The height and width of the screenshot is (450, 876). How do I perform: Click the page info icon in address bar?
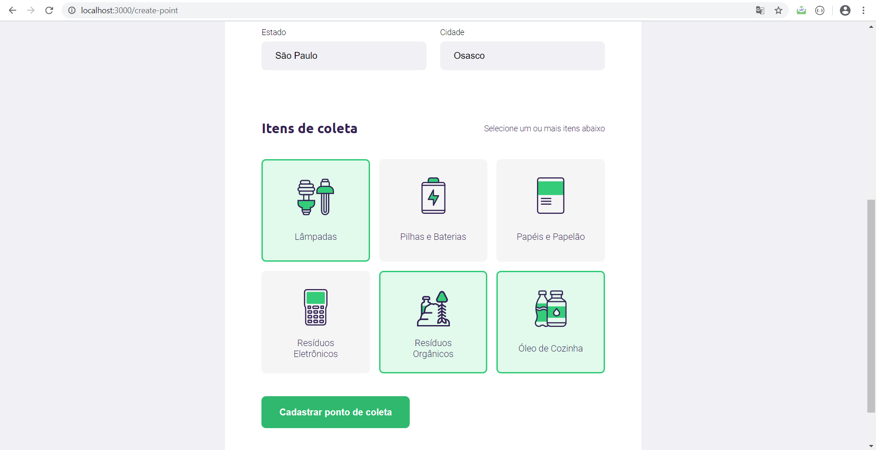coord(72,10)
